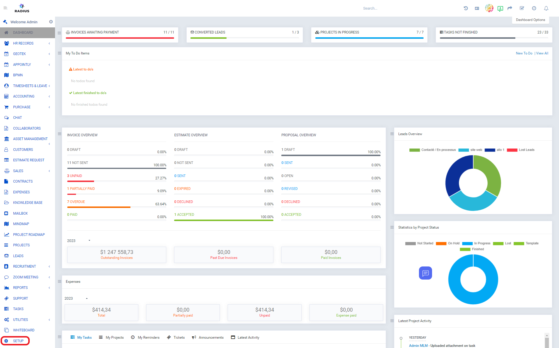
Task: Toggle On Hold legend in project statistics
Action: 448,243
